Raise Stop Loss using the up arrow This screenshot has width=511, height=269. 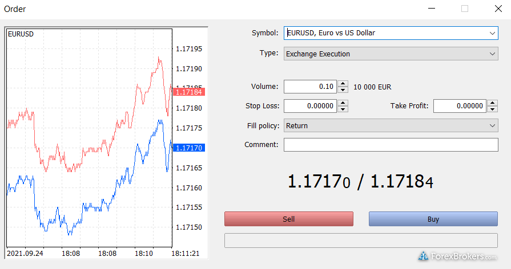(x=343, y=103)
